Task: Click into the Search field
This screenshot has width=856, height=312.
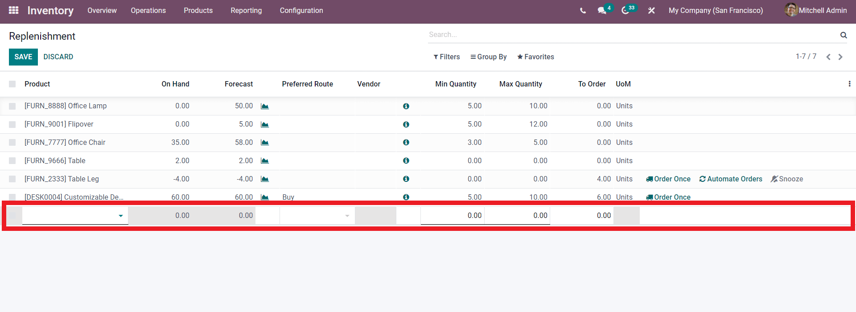Action: [633, 34]
